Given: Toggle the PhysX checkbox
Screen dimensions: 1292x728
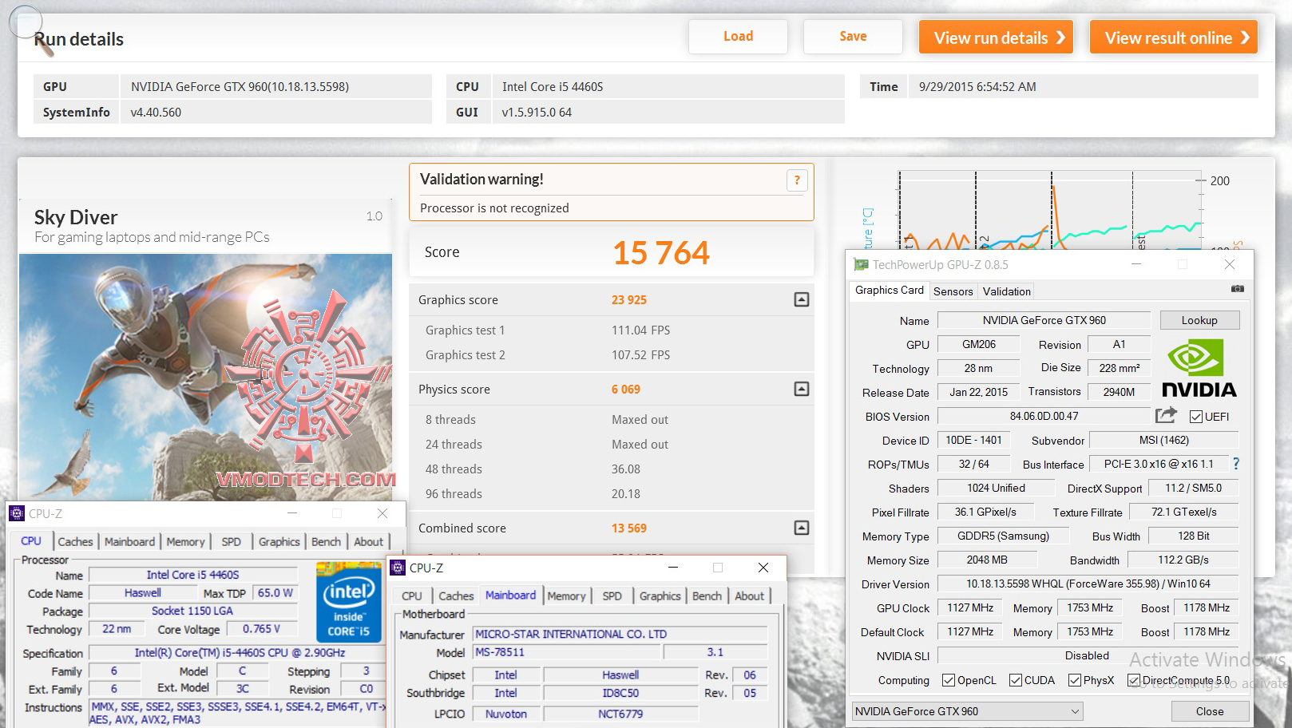Looking at the screenshot, I should coord(1074,680).
